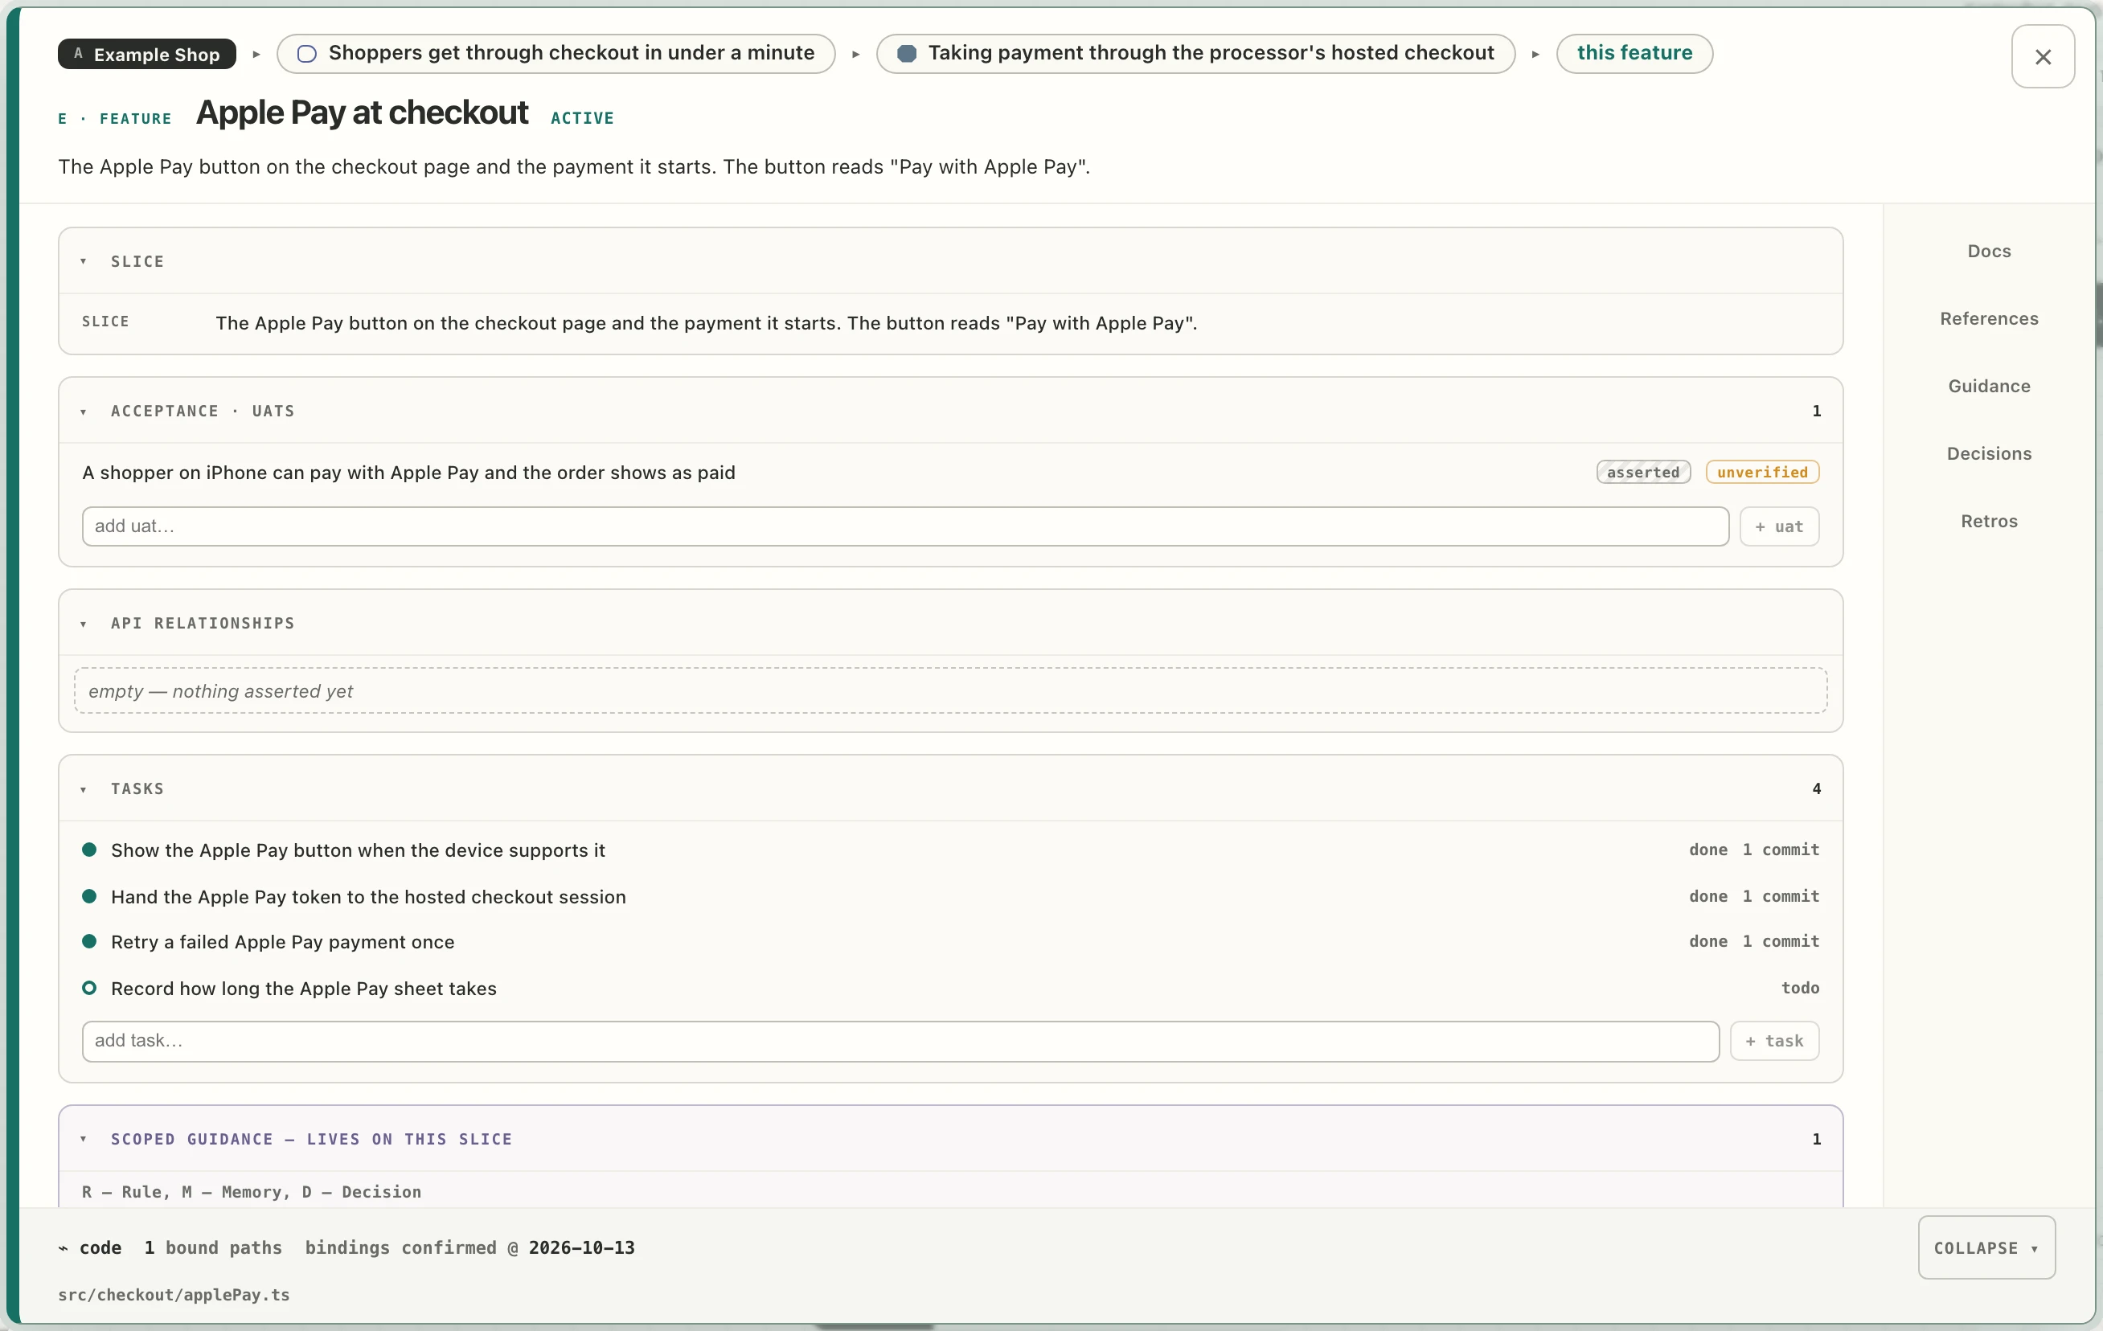This screenshot has width=2103, height=1331.
Task: Open the COLLAPSE dropdown at bottom
Action: point(1986,1247)
